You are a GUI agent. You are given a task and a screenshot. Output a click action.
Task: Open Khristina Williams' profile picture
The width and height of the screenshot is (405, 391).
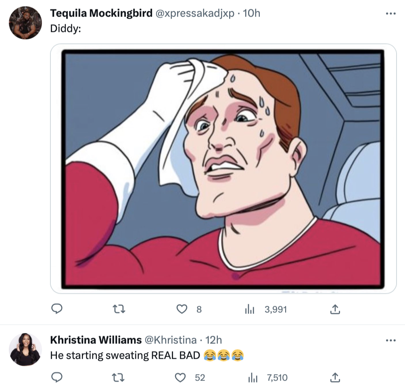tap(25, 349)
